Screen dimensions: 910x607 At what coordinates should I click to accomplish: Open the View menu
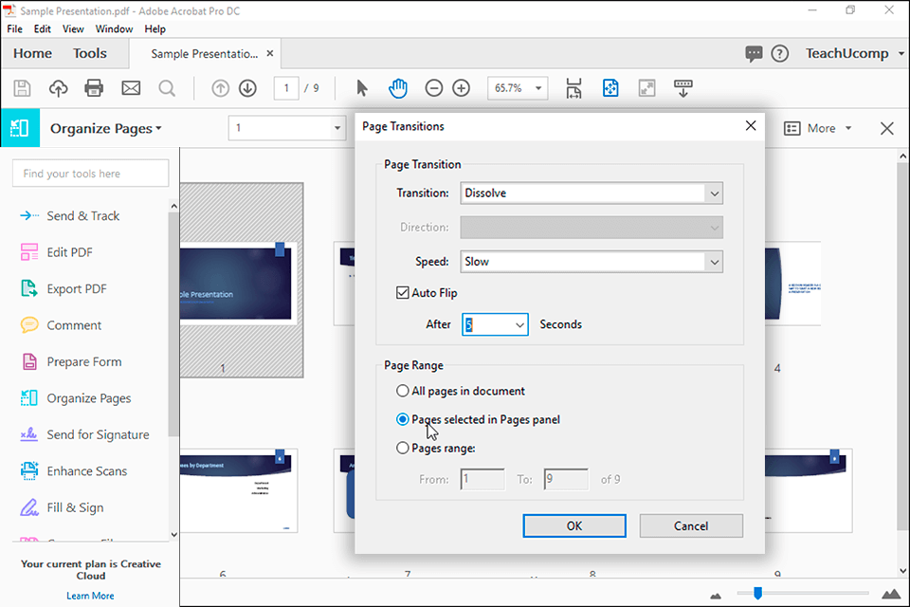point(73,29)
